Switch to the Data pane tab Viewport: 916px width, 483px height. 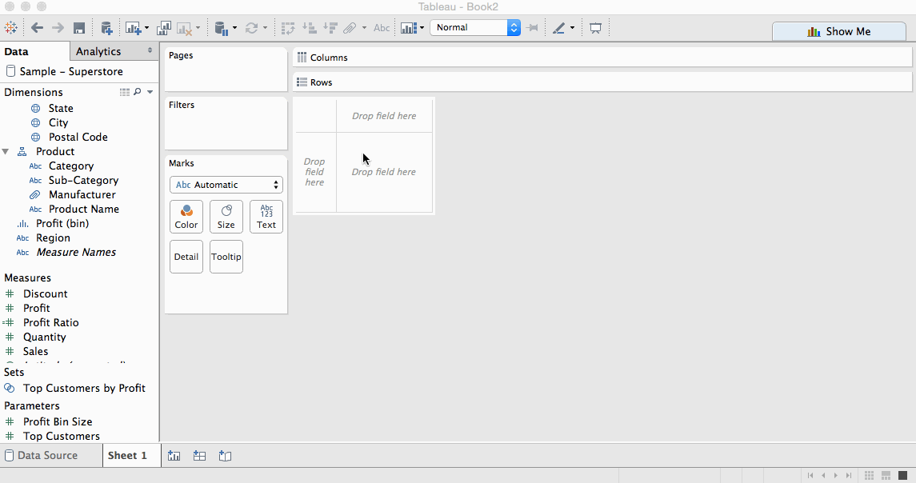(16, 51)
